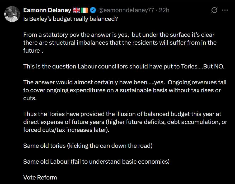Click the Eamonn Delaney display name
Screen dimensions: 235x184
click(47, 10)
